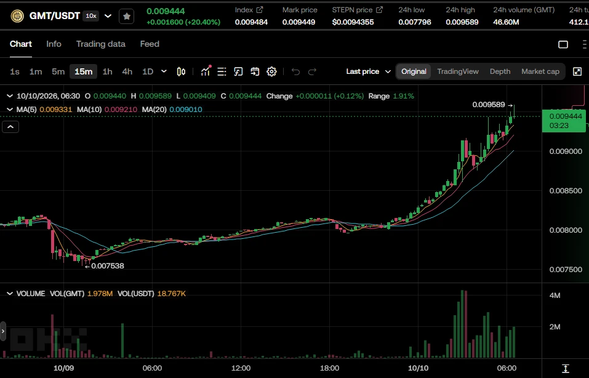Undo the last chart action
Viewport: 589px width, 378px height.
click(x=295, y=71)
